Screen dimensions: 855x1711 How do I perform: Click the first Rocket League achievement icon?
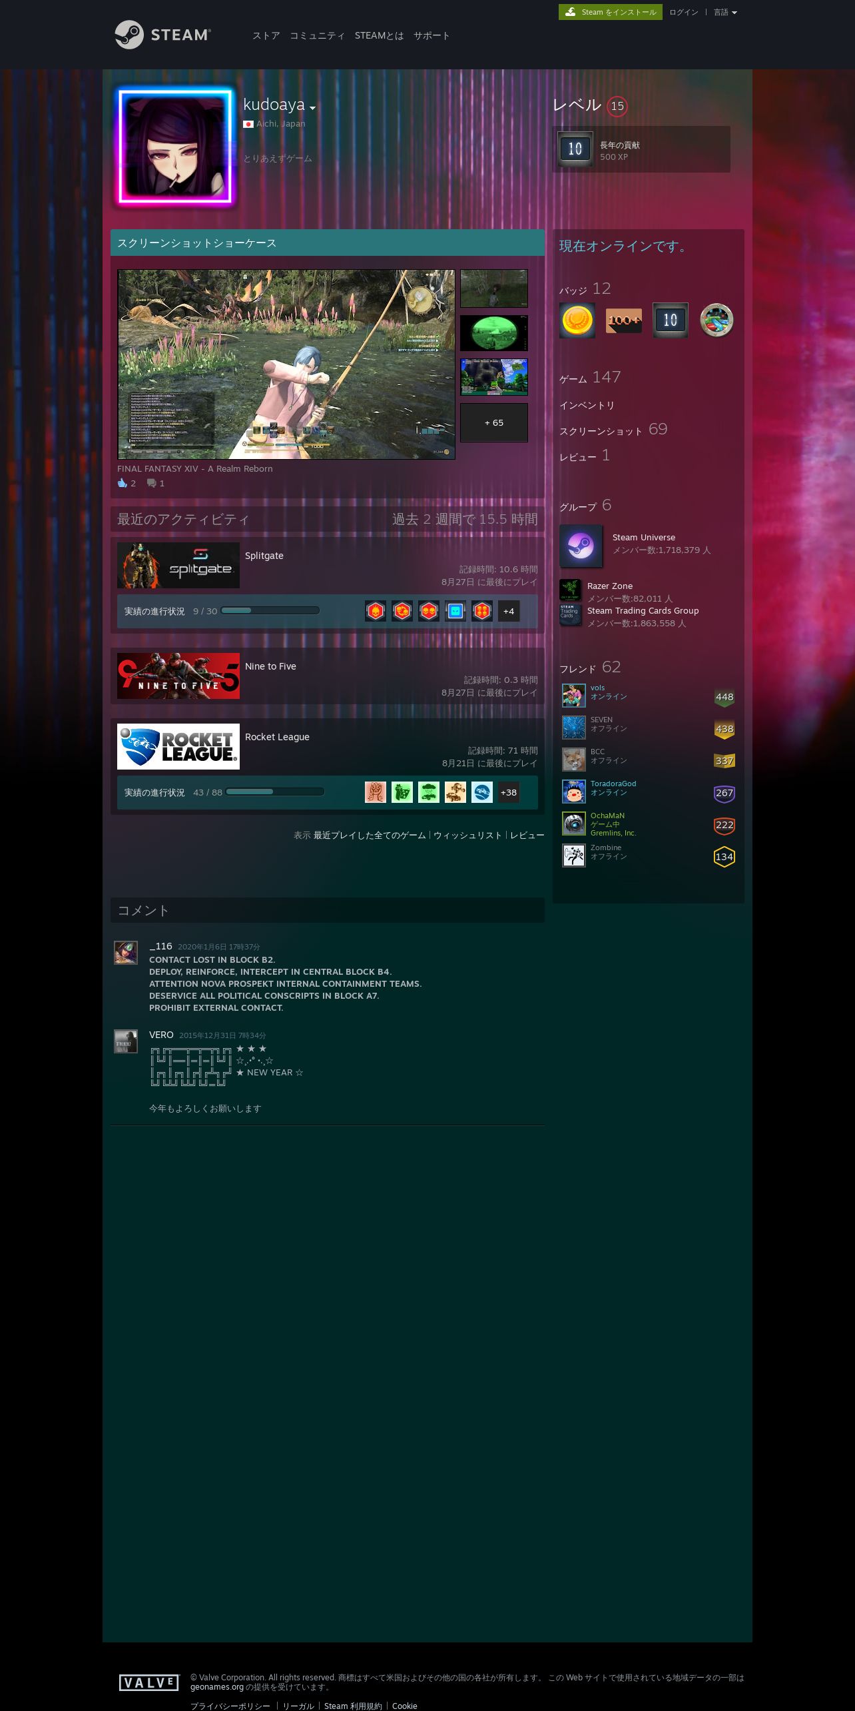pyautogui.click(x=376, y=792)
